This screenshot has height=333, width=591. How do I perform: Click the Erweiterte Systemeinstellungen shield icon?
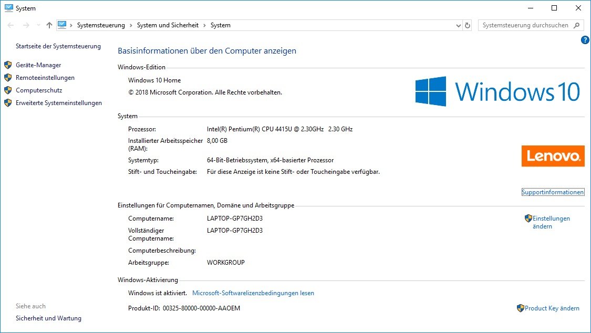[x=8, y=103]
